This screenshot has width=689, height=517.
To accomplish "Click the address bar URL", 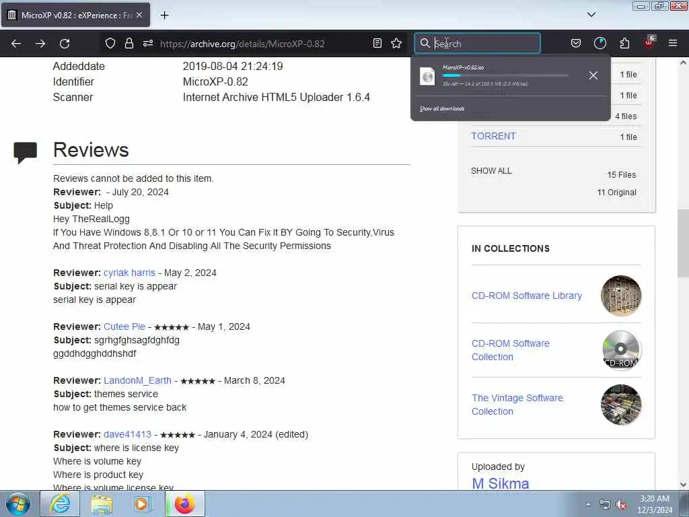I will point(242,44).
